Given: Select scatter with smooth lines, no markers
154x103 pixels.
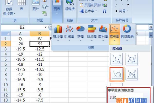Looking at the screenshot, I should click(117, 74).
